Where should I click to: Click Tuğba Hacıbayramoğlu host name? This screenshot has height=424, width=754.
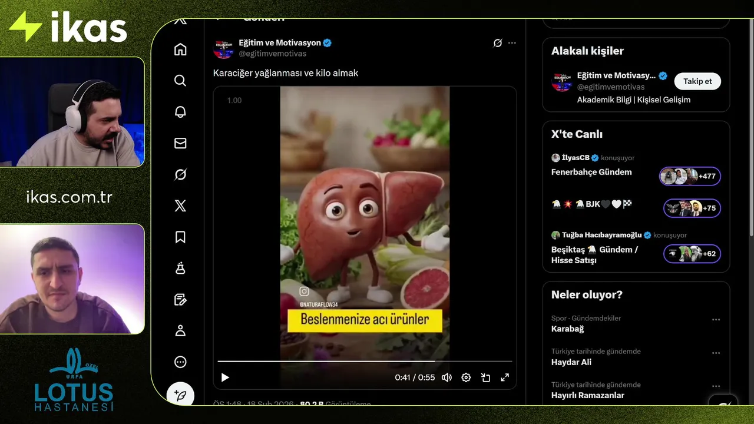click(x=601, y=235)
